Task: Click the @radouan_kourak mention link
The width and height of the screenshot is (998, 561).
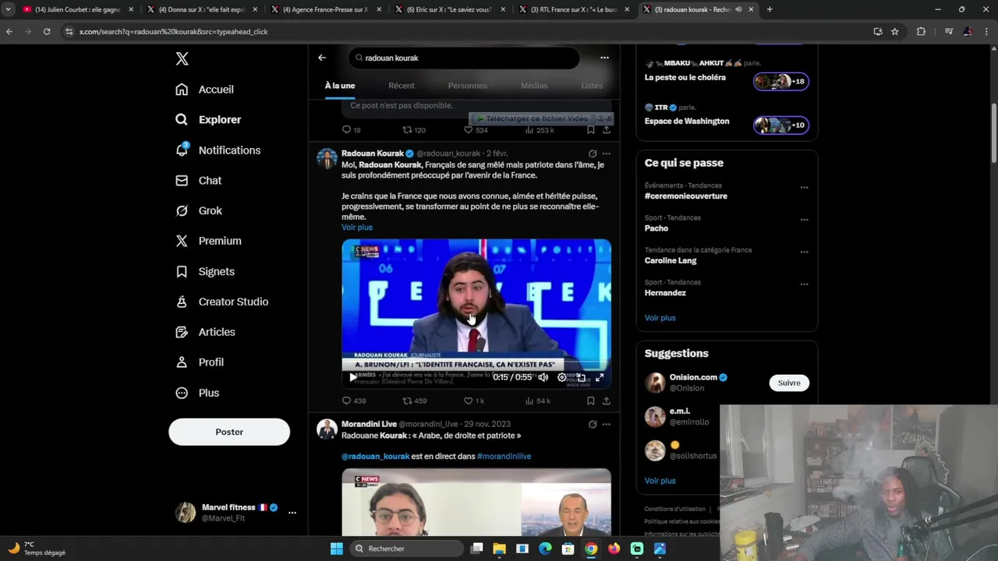Action: [375, 457]
